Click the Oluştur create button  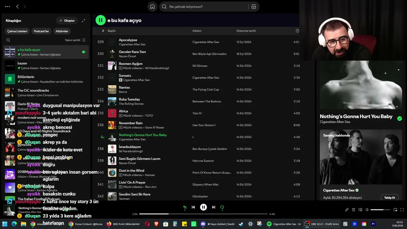(67, 21)
